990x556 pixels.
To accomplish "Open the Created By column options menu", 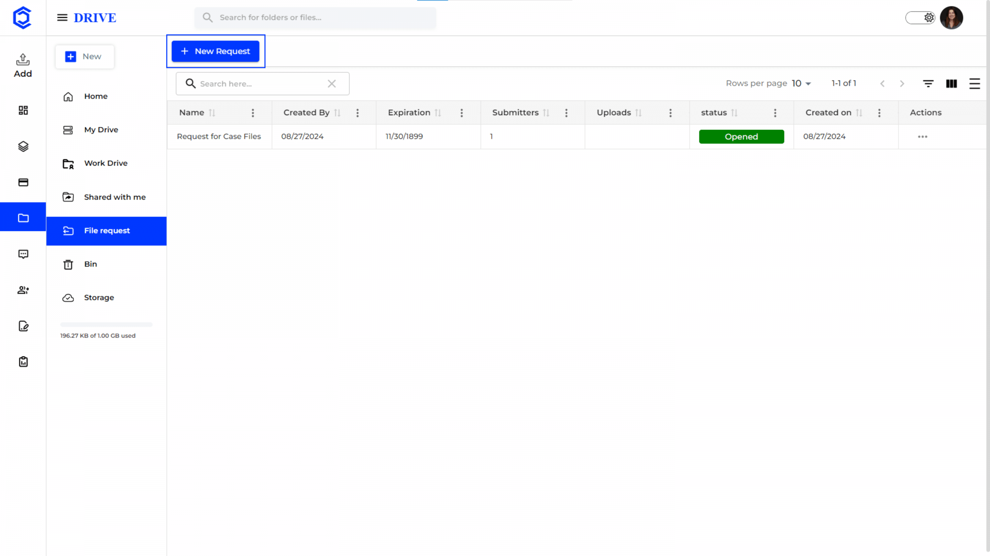I will pos(357,113).
